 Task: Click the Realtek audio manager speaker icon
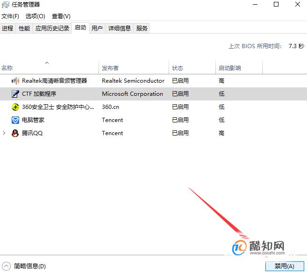pyautogui.click(x=15, y=81)
